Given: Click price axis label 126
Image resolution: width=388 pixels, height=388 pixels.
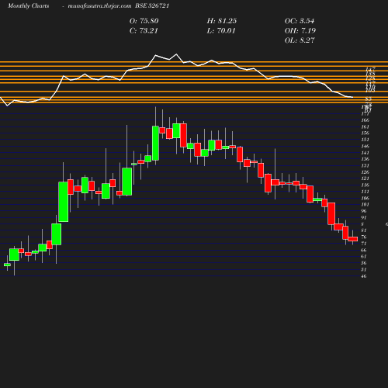Looking at the screenshot, I should (365, 172).
